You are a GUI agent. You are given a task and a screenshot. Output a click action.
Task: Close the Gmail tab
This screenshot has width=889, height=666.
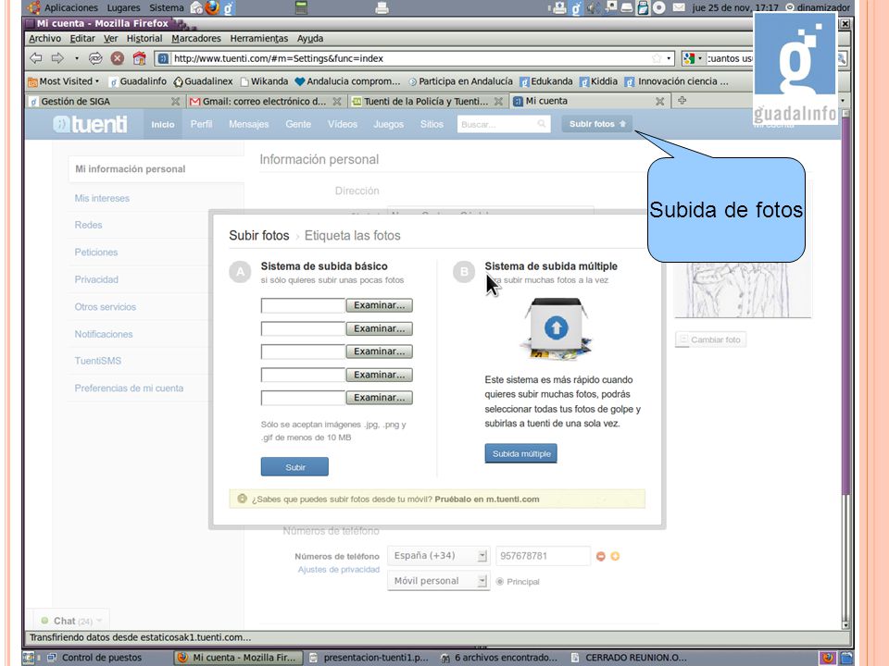[337, 102]
